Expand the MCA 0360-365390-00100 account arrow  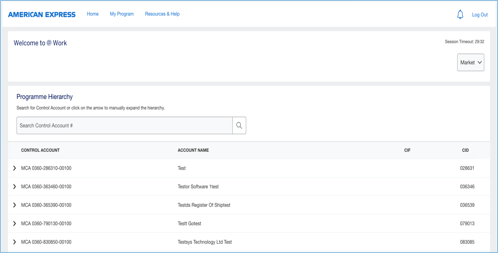(x=14, y=205)
